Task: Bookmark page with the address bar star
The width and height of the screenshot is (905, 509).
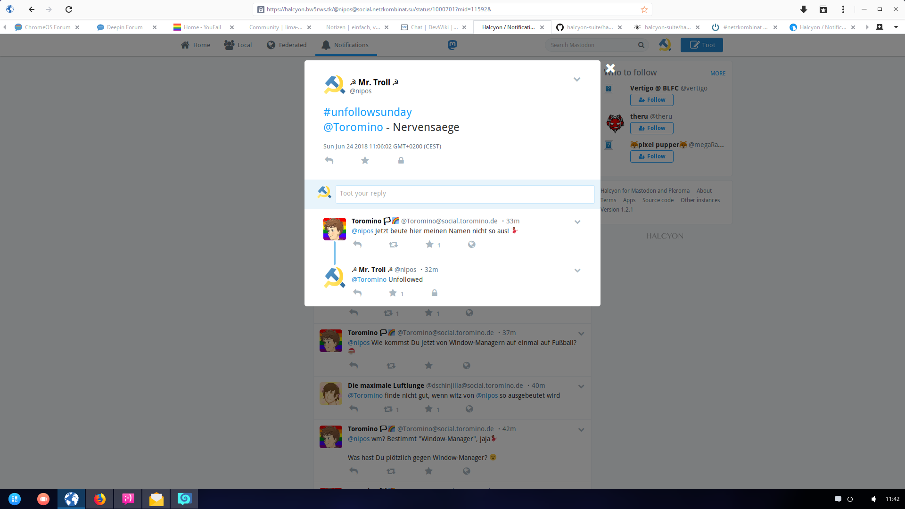Action: click(x=644, y=9)
